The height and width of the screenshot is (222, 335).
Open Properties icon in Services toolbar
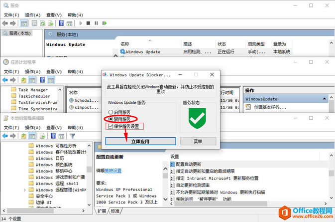pyautogui.click(x=34, y=23)
